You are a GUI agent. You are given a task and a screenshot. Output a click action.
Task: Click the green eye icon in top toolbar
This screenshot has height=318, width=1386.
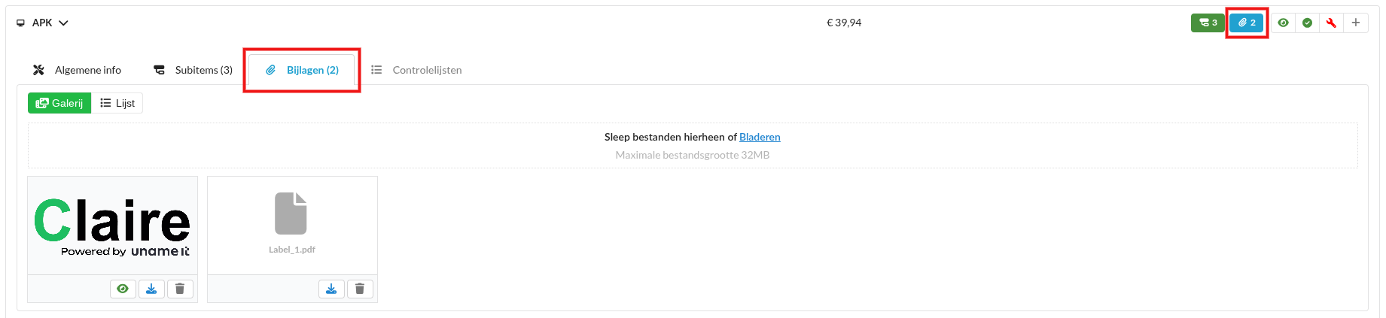coord(1283,23)
